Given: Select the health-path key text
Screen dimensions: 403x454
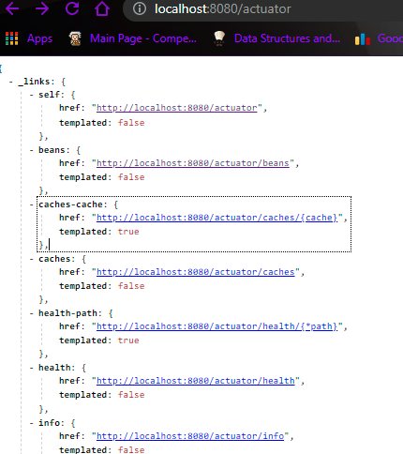Looking at the screenshot, I should pyautogui.click(x=67, y=313).
